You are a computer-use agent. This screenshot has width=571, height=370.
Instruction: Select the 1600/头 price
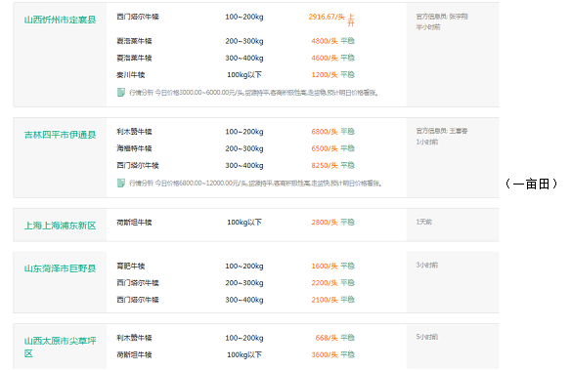tap(325, 267)
